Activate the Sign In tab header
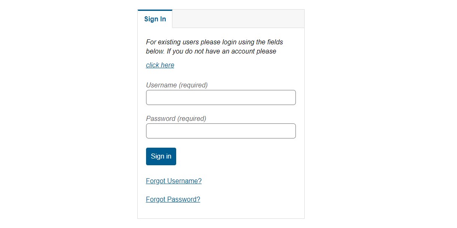 (155, 19)
